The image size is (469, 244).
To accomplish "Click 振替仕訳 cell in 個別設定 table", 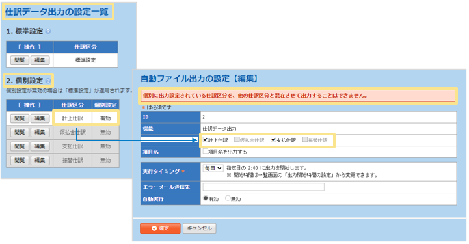I will (72, 160).
